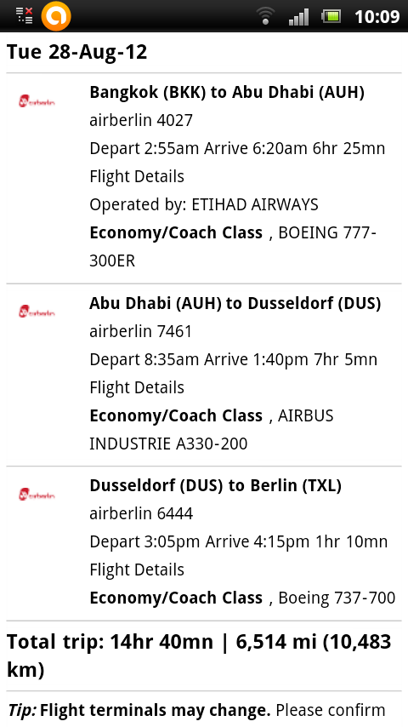The height and width of the screenshot is (727, 408).
Task: Open the orange app notification icon
Action: coord(56,16)
